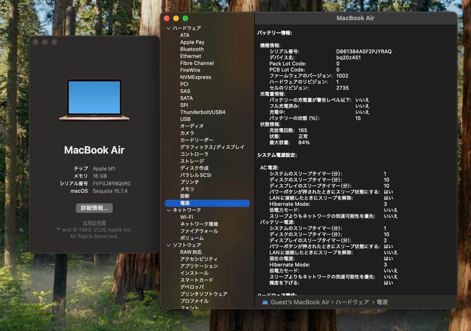471x331 pixels.
Task: Click Sequoia 15.7.4 macOS version text
Action: point(110,191)
